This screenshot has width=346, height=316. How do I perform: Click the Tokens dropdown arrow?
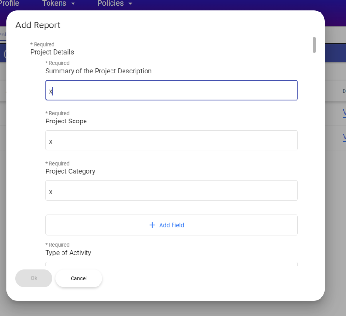click(73, 4)
